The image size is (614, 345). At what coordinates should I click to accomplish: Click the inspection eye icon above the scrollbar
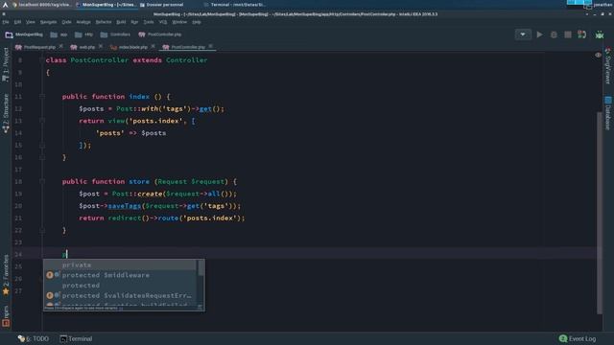598,56
